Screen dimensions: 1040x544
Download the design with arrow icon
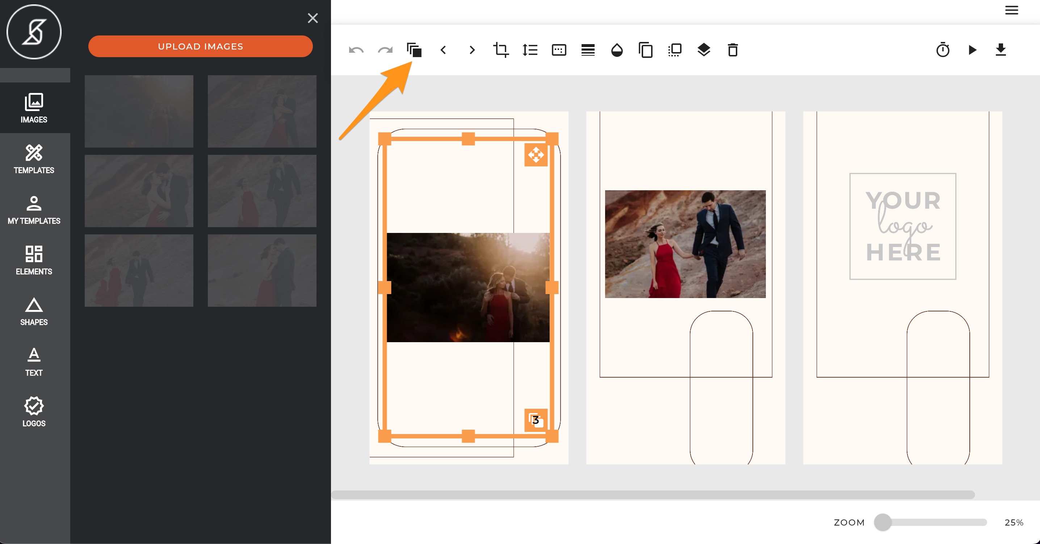[1001, 50]
